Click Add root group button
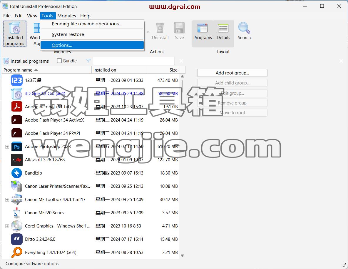348x269 pixels. point(232,73)
